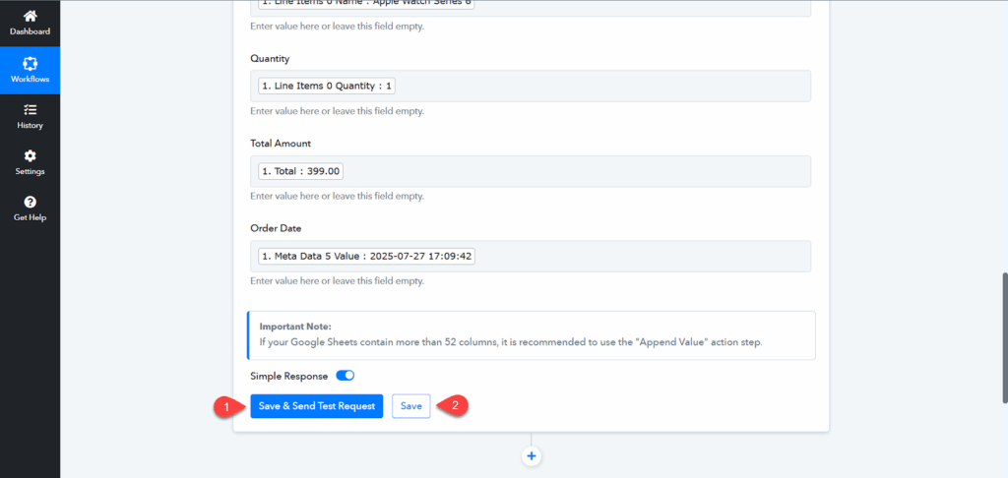Click the Order Date label

(276, 229)
